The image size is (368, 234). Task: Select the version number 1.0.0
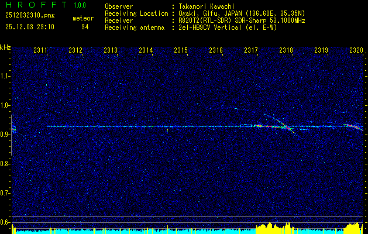pos(80,5)
